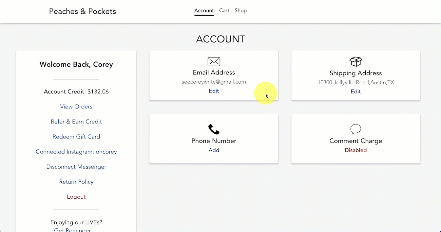Add a phone number
The height and width of the screenshot is (232, 441).
pos(214,150)
